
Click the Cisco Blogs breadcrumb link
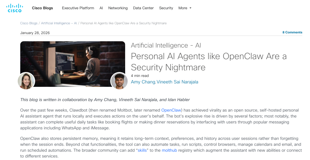coord(29,23)
